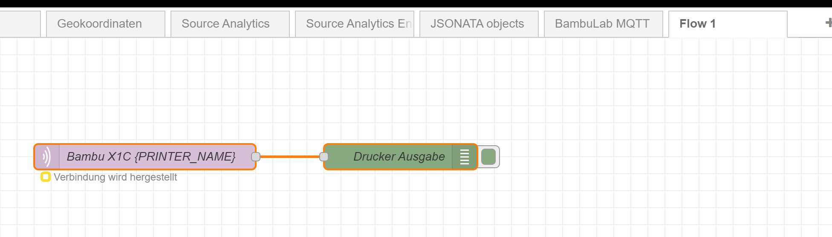Screen dimensions: 832x237
Task: Click the yellow connection status indicator
Action: click(x=46, y=177)
